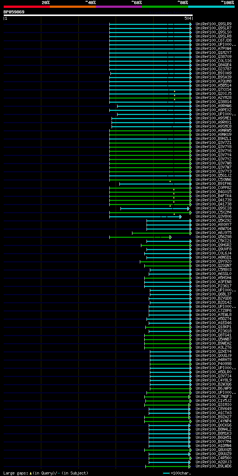Click the red segment of the identity legend
Image resolution: width=238 pixels, height=476 pixels.
click(26, 7)
